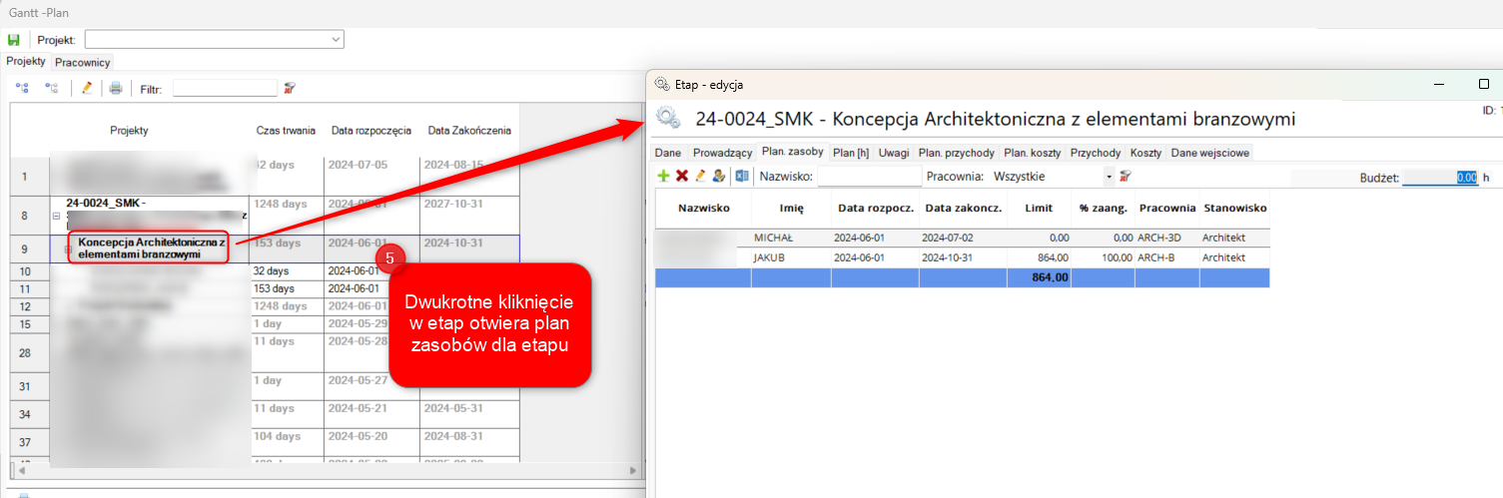Sort by Data rozpocz. column header
Image resolution: width=1503 pixels, height=498 pixels.
876,209
